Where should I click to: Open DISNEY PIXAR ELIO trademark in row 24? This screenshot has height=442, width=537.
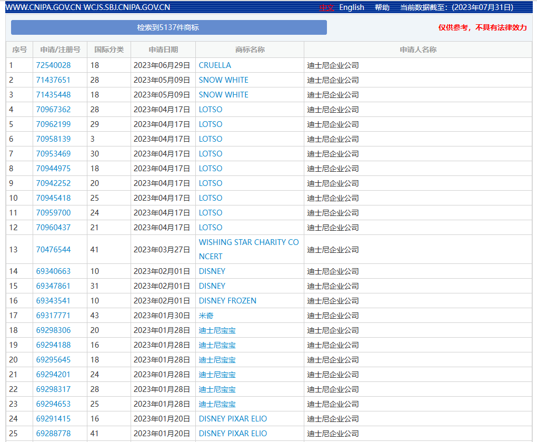click(x=233, y=419)
